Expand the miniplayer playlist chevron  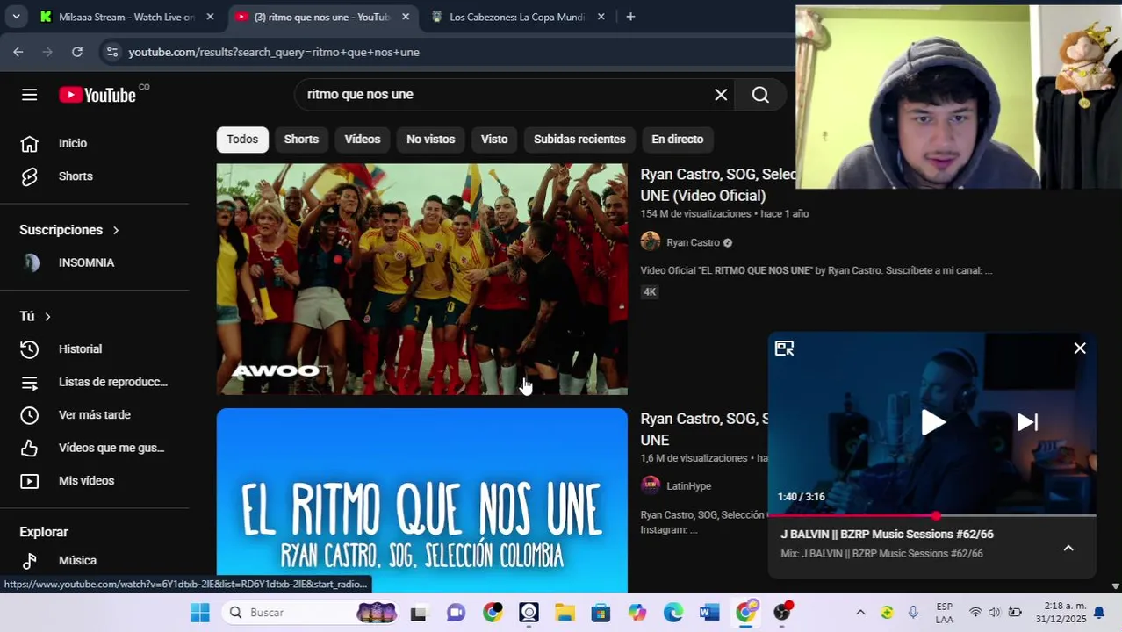[x=1068, y=549]
